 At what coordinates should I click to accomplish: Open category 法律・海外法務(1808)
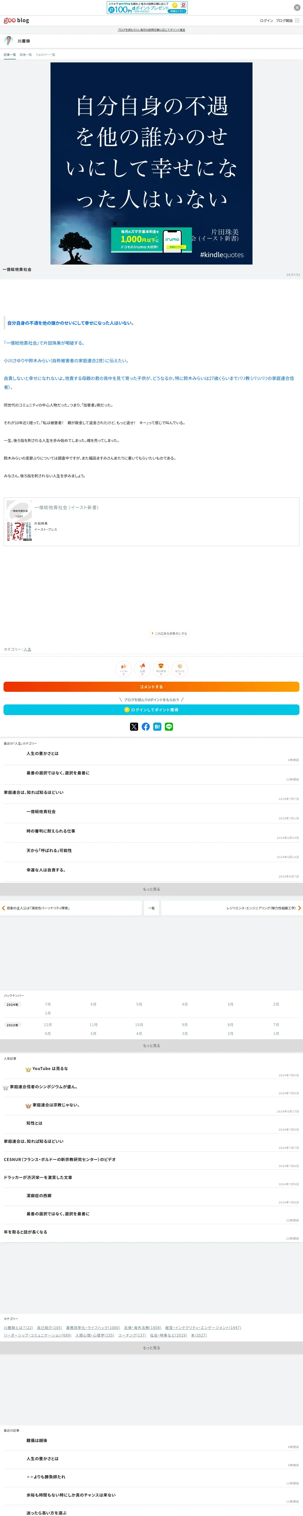tap(142, 1328)
